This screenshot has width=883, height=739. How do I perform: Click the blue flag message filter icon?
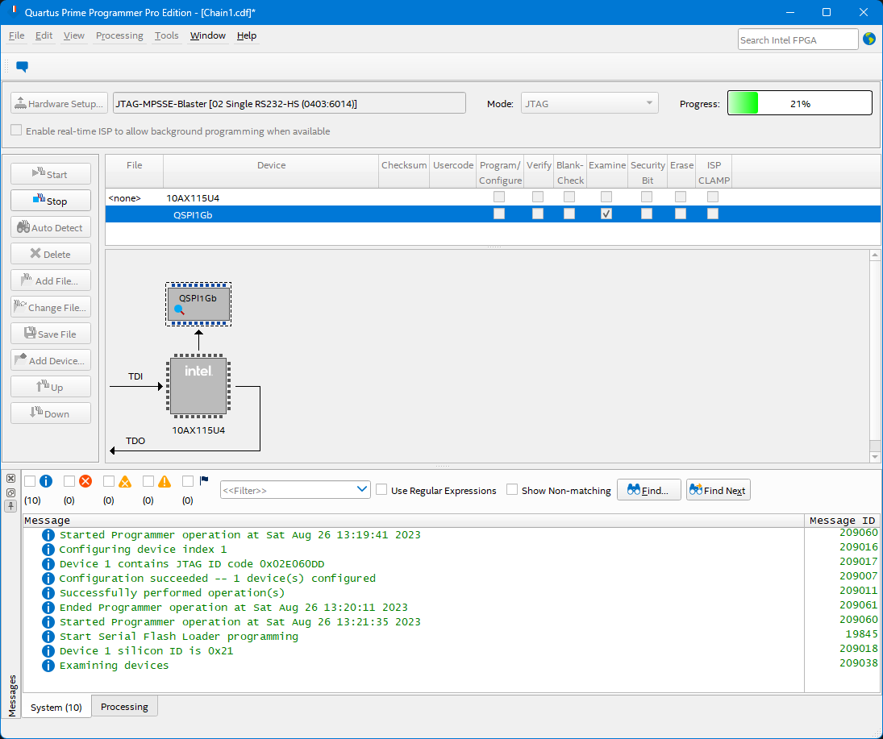pyautogui.click(x=204, y=480)
